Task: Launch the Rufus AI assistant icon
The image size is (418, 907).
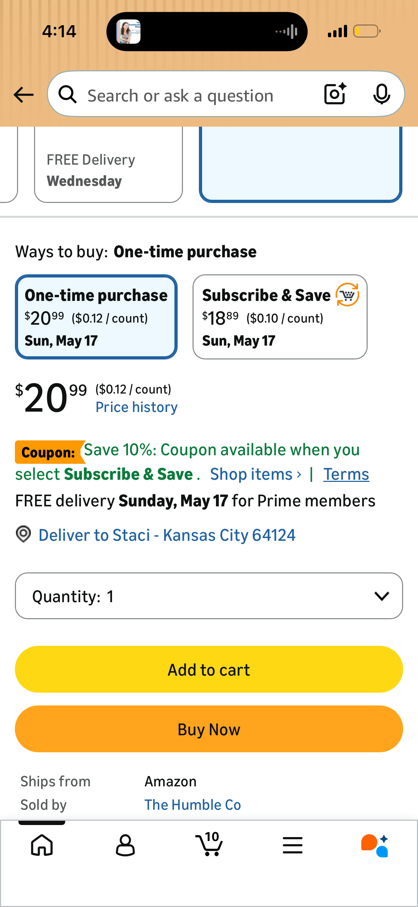Action: pos(375,845)
